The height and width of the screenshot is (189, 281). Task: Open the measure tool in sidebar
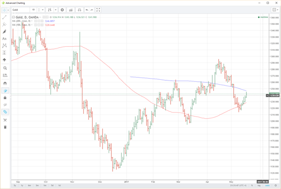click(5, 75)
